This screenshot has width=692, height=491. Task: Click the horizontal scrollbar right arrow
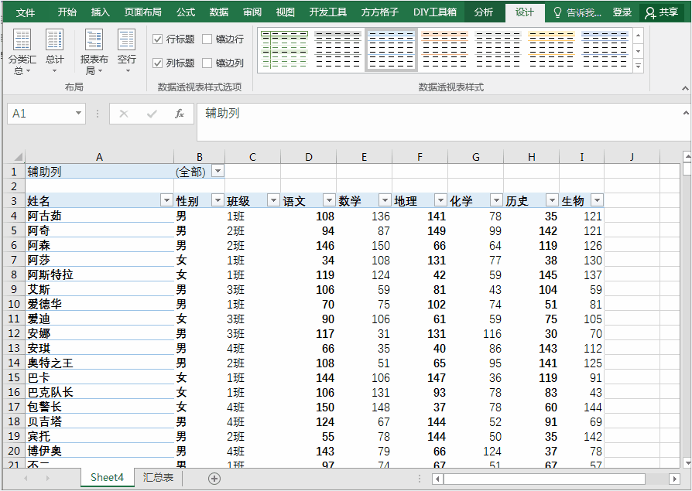674,478
